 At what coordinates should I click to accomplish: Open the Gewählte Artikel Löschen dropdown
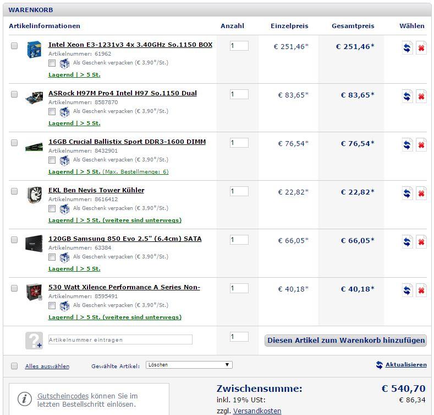tap(189, 365)
